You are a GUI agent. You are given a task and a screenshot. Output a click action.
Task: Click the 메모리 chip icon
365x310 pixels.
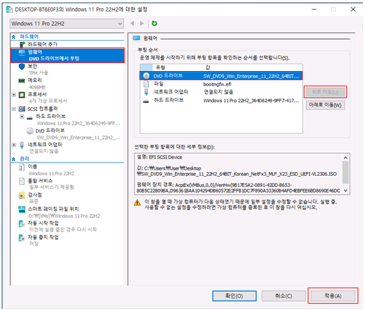click(x=22, y=81)
